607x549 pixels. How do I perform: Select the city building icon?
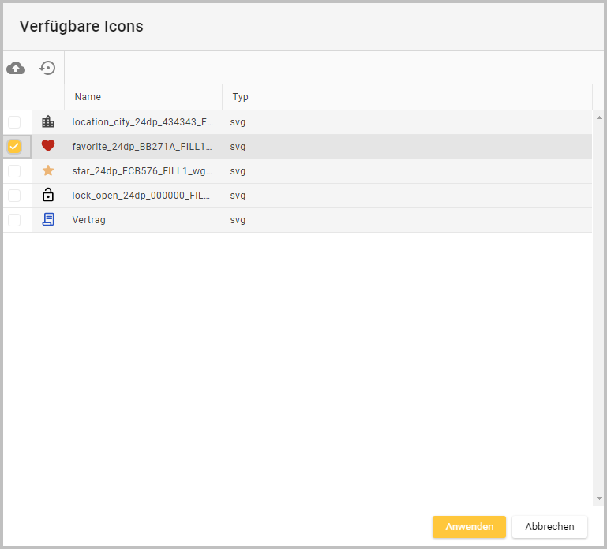point(48,122)
